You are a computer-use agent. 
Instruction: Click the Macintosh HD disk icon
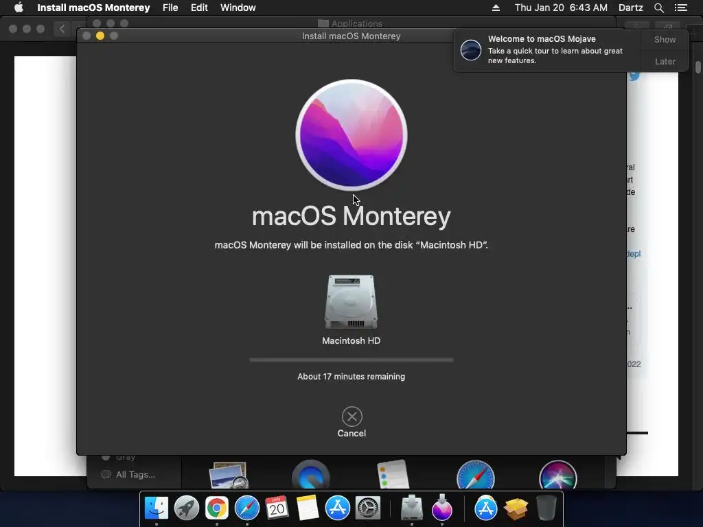(351, 302)
